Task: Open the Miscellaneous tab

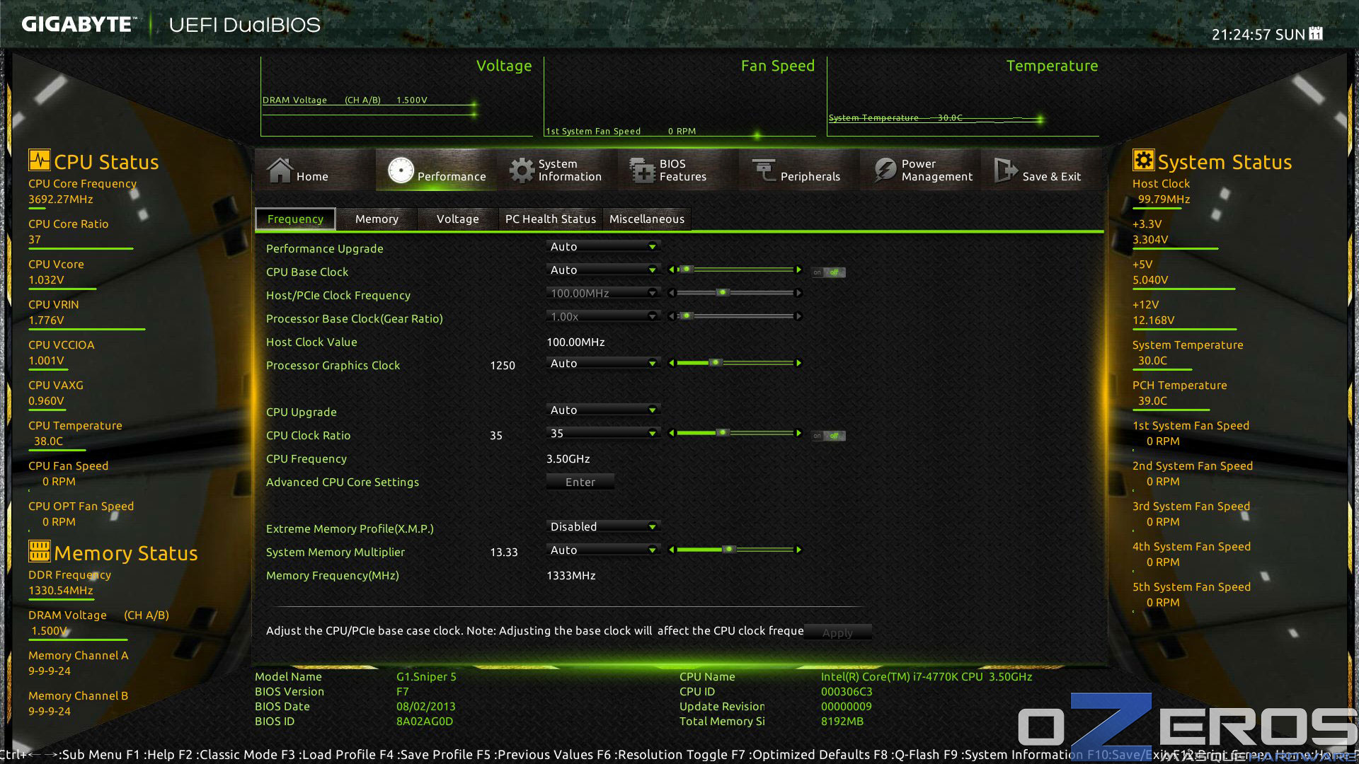Action: (x=647, y=219)
